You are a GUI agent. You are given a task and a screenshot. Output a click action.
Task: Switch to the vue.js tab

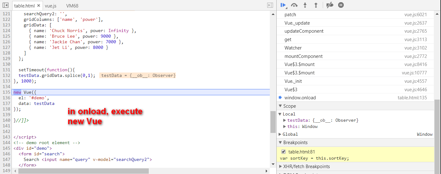pyautogui.click(x=50, y=6)
